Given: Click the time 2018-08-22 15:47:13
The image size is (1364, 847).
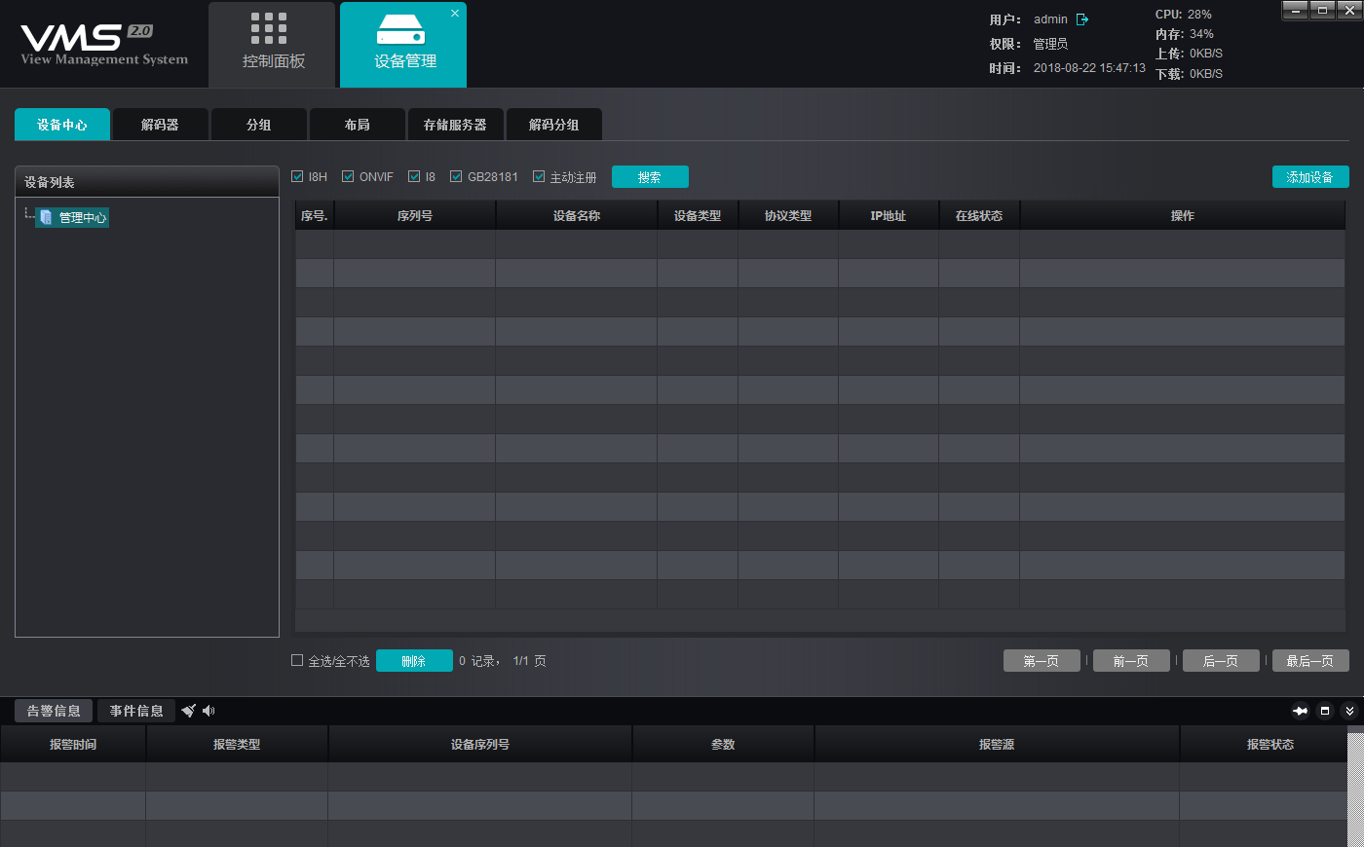Looking at the screenshot, I should 1089,68.
